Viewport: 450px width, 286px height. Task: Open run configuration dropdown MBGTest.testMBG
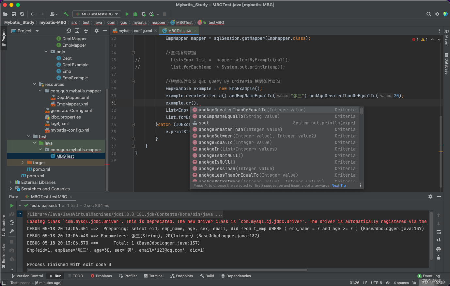97,14
